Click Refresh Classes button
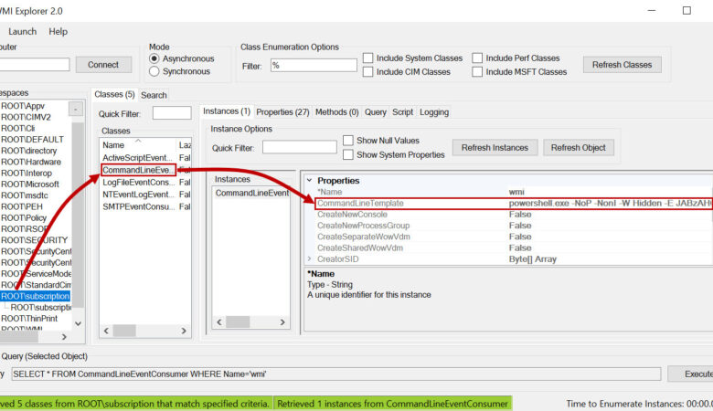The height and width of the screenshot is (411, 713). pos(623,65)
